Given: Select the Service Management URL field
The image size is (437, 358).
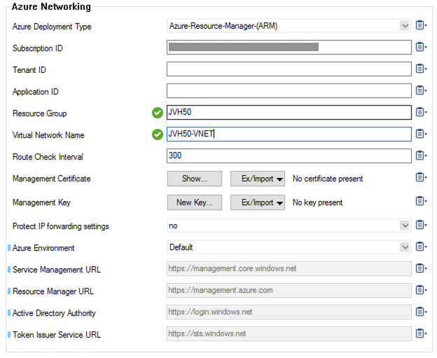Looking at the screenshot, I should pyautogui.click(x=289, y=269).
